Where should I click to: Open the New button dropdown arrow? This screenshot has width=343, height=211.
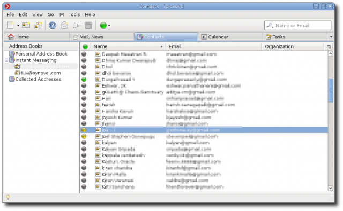pyautogui.click(x=18, y=26)
